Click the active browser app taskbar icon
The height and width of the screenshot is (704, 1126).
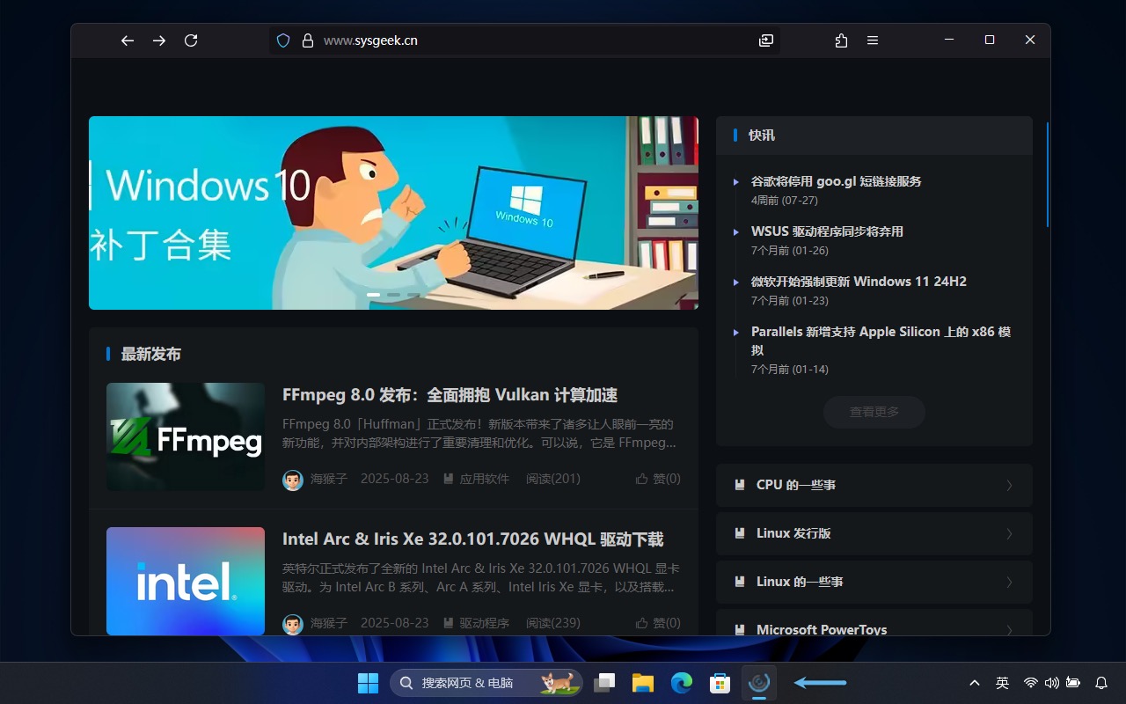(x=759, y=683)
